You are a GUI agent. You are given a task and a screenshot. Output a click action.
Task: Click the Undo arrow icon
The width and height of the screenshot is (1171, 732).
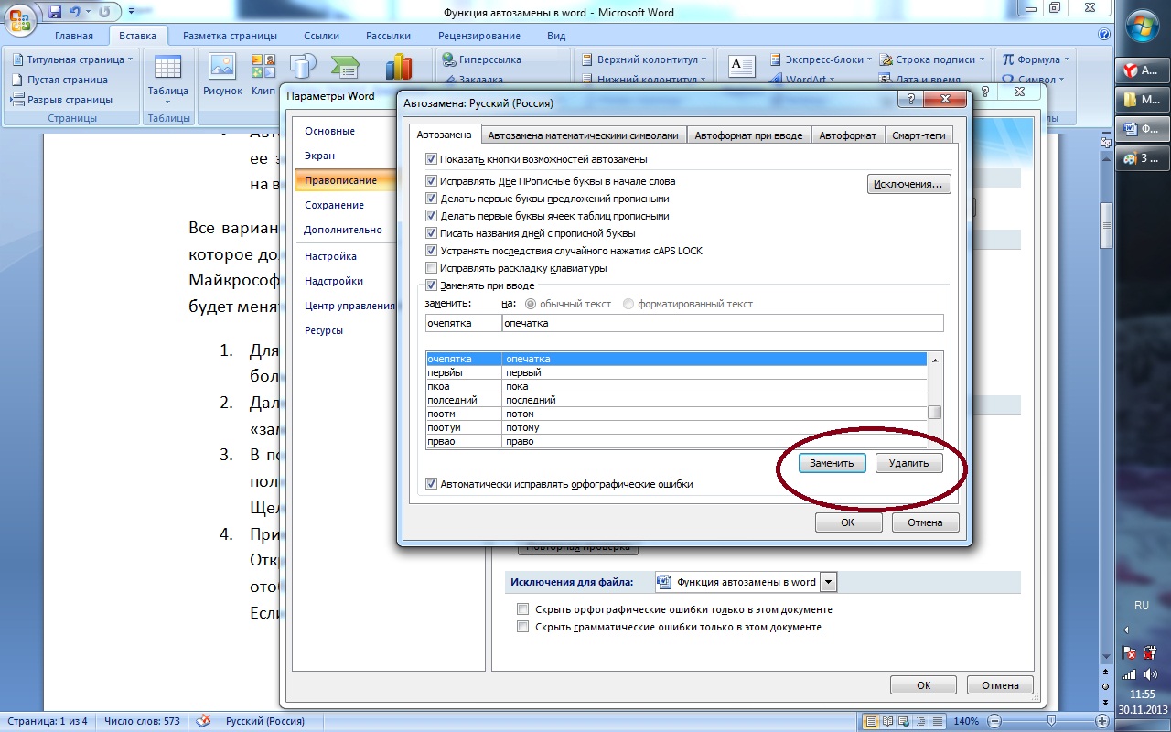75,12
